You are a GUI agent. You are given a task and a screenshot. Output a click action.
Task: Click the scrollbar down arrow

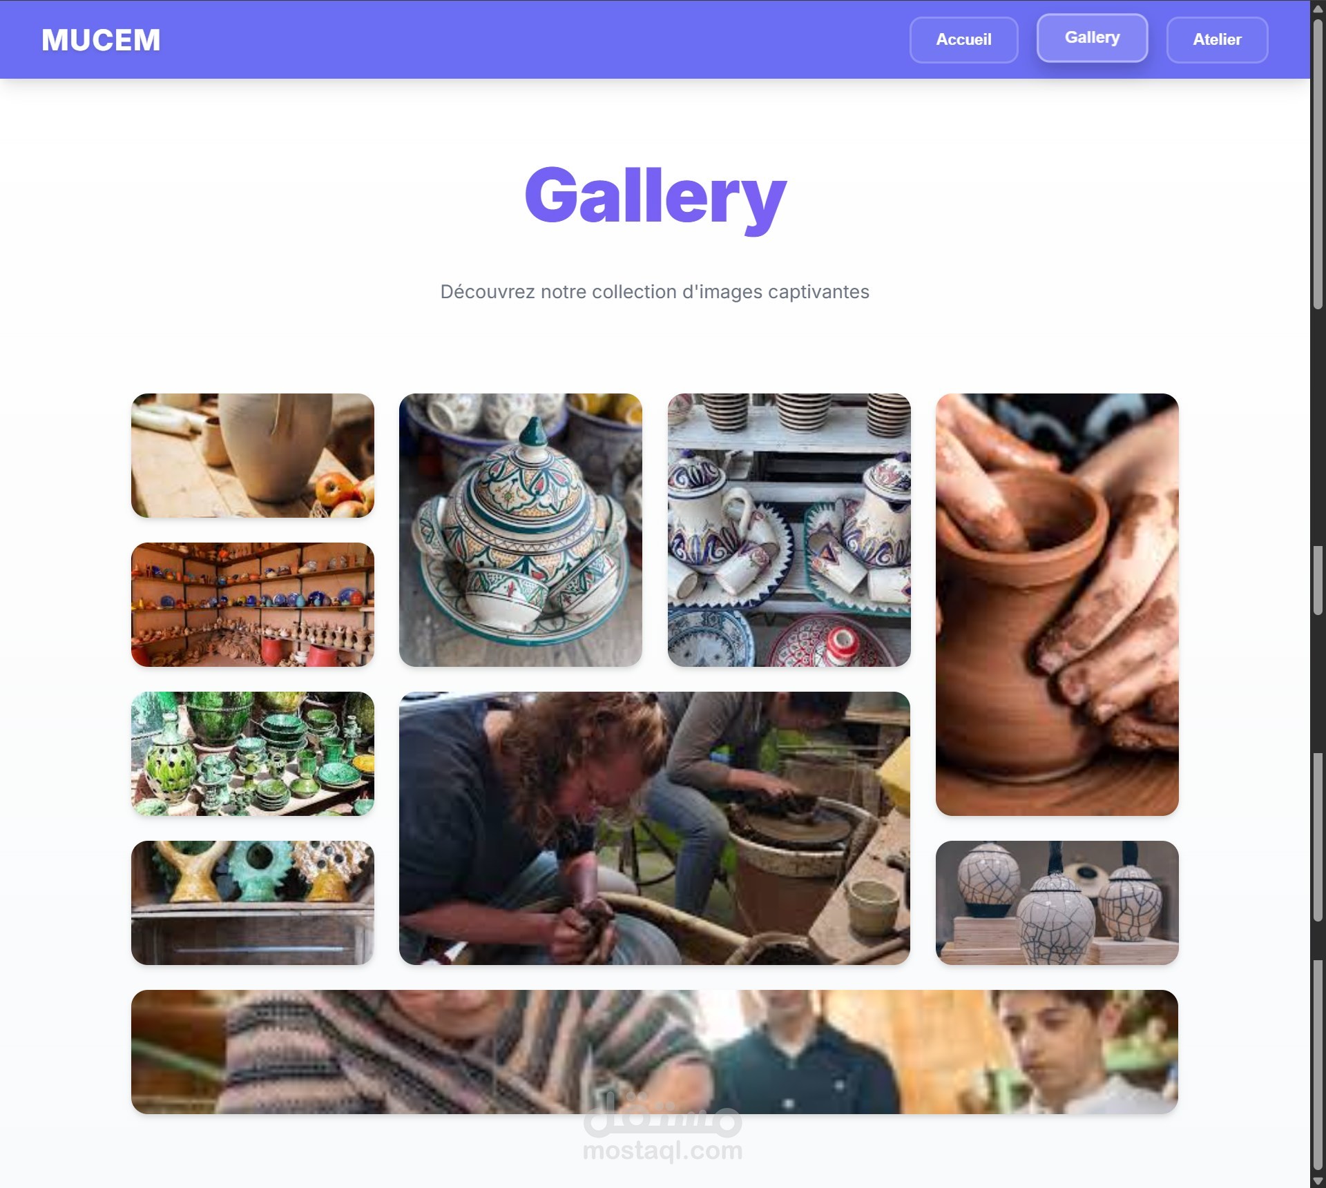click(1318, 1180)
